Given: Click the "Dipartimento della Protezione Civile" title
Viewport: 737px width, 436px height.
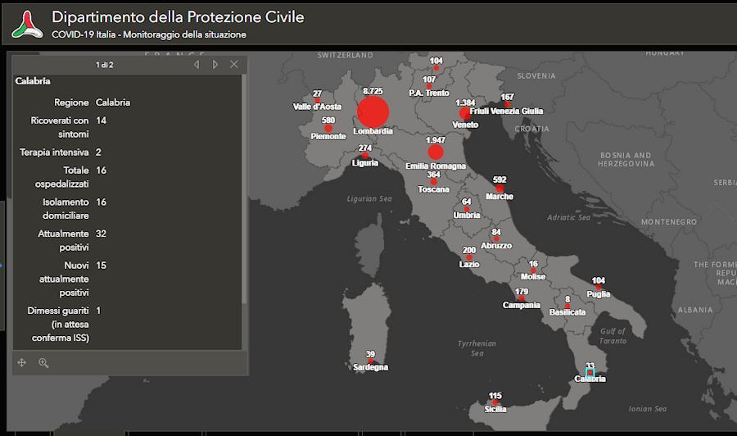Looking at the screenshot, I should (x=178, y=17).
